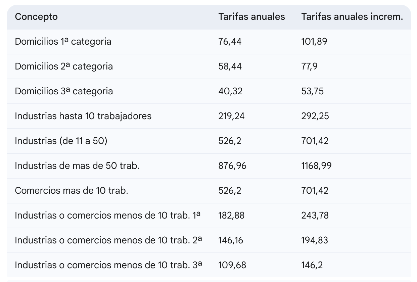Select the value 194,83
This screenshot has width=417, height=282.
click(315, 240)
